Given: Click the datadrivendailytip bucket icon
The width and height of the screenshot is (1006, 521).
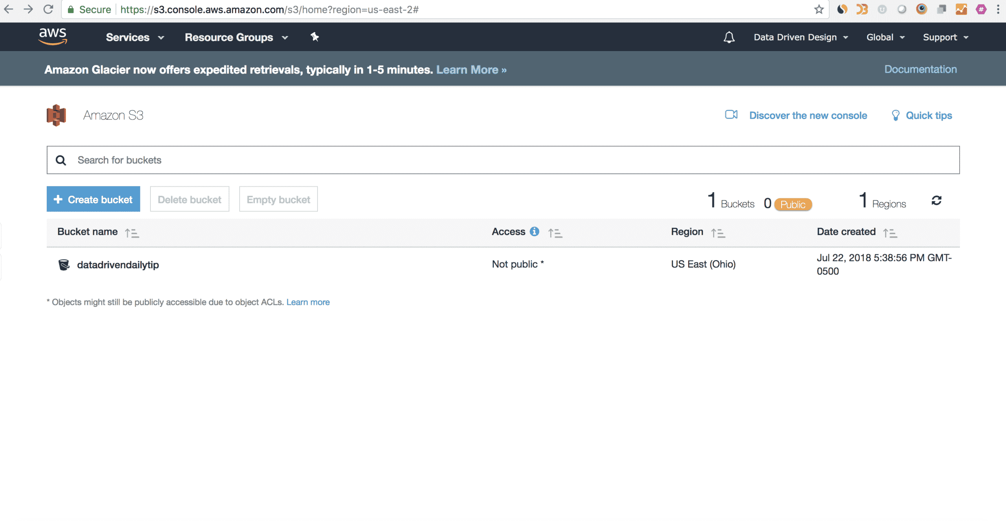Looking at the screenshot, I should [64, 265].
